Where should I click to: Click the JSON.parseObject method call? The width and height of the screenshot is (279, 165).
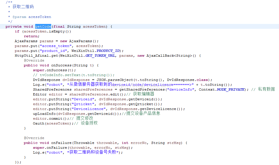click(x=115, y=80)
